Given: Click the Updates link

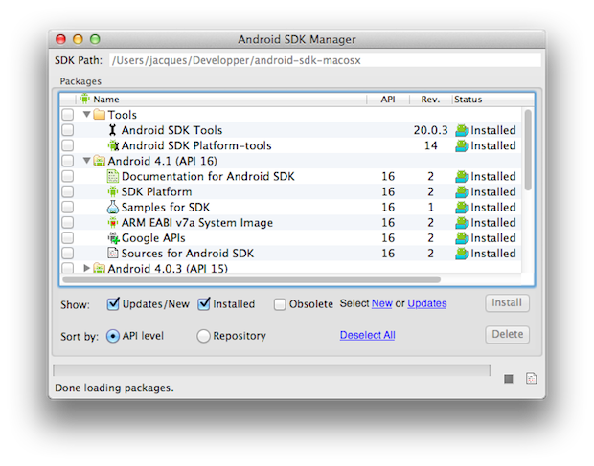Looking at the screenshot, I should tap(427, 303).
